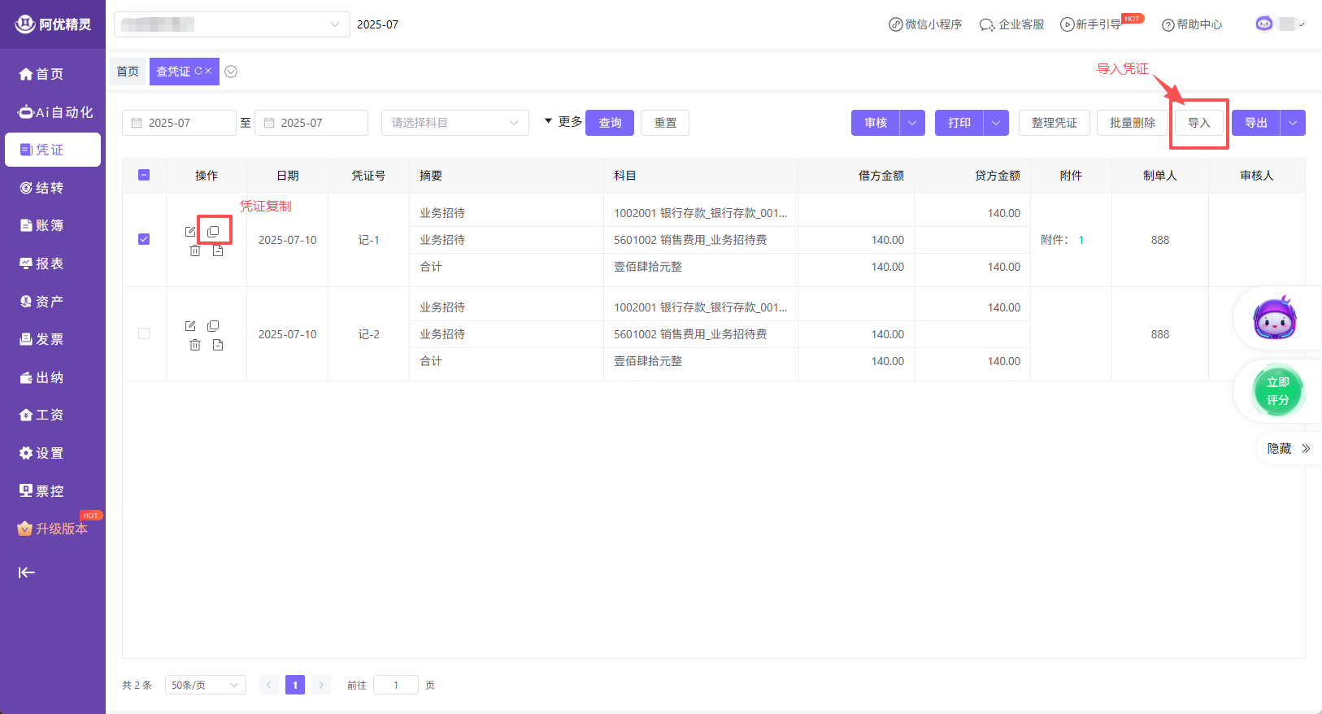Click the document icon in 记-2 row
Viewport: 1322px width, 714px height.
click(218, 345)
